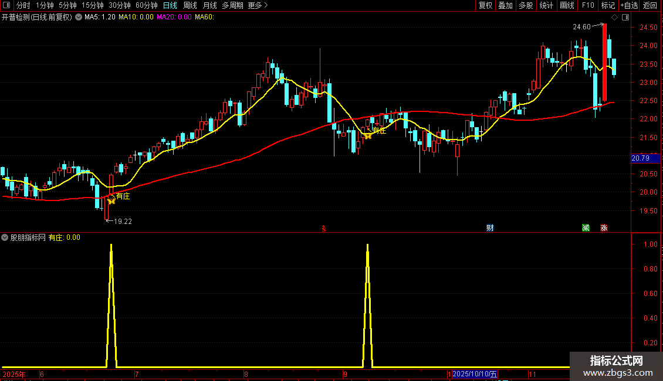This screenshot has height=381, width=663.
Task: Click the 开普检测(日线.前复权) title
Action: click(x=37, y=18)
